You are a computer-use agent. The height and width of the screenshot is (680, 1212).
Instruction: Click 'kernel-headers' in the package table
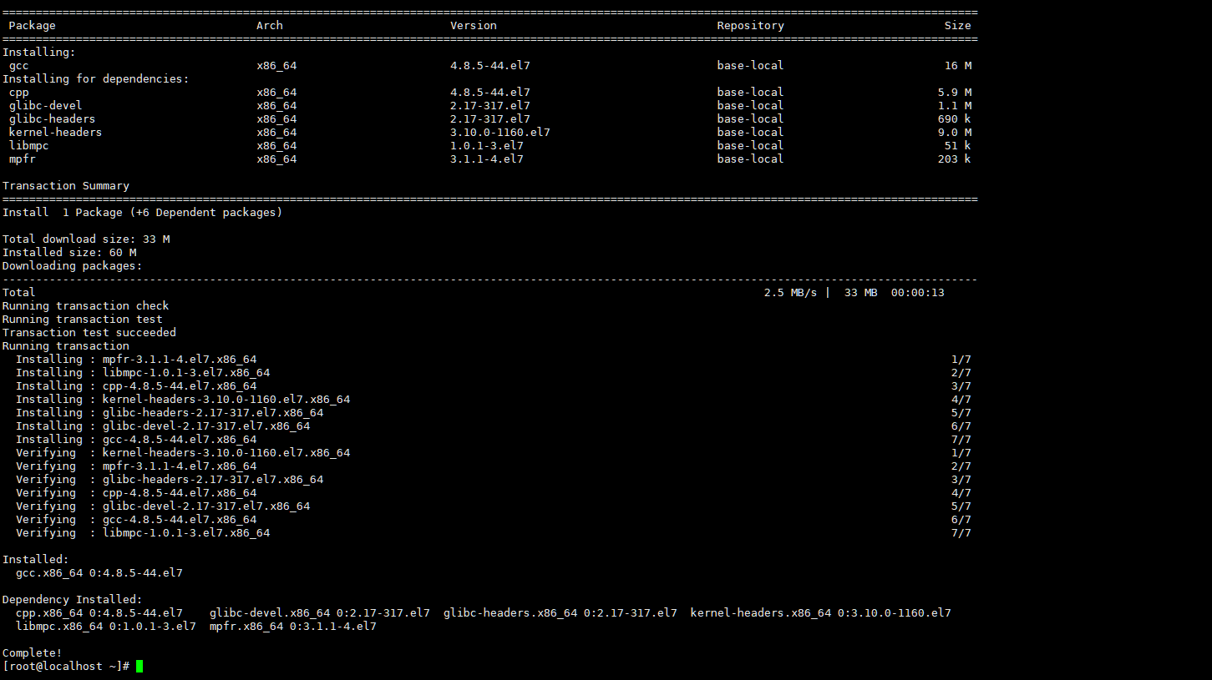[x=56, y=132]
